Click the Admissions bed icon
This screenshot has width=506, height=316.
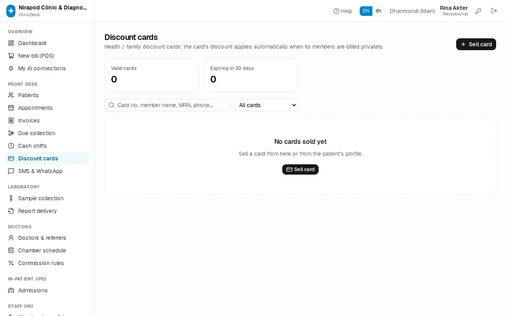coord(11,290)
